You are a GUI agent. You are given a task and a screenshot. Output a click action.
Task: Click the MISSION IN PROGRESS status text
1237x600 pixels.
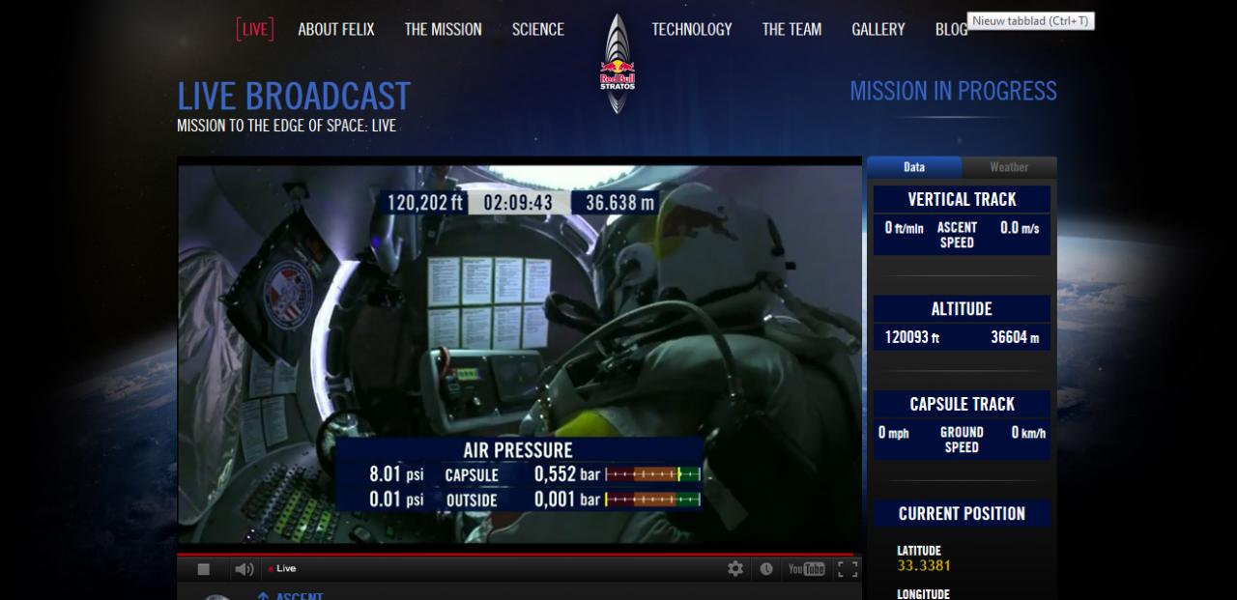pyautogui.click(x=954, y=92)
